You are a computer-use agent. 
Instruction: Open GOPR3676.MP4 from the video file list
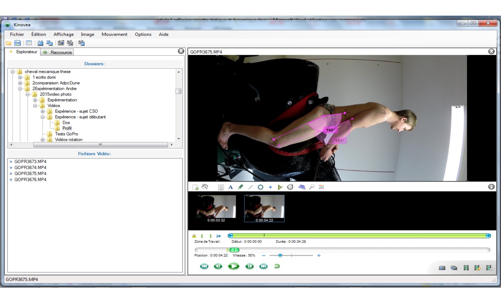(x=30, y=180)
